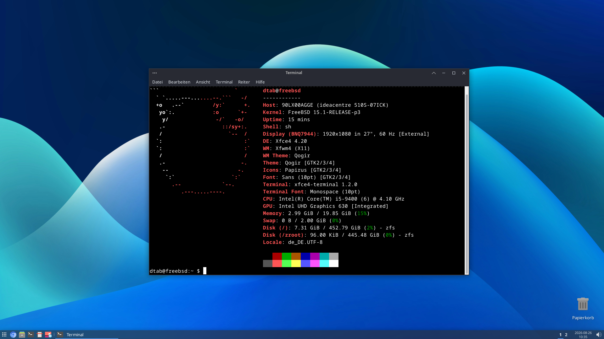Click the Uptime value '15 mins'
Screen dimensions: 604x339
point(299,119)
